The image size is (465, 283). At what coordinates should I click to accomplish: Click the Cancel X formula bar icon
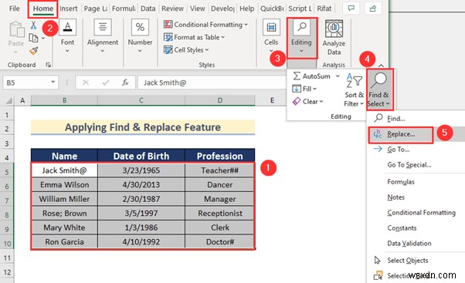point(86,83)
